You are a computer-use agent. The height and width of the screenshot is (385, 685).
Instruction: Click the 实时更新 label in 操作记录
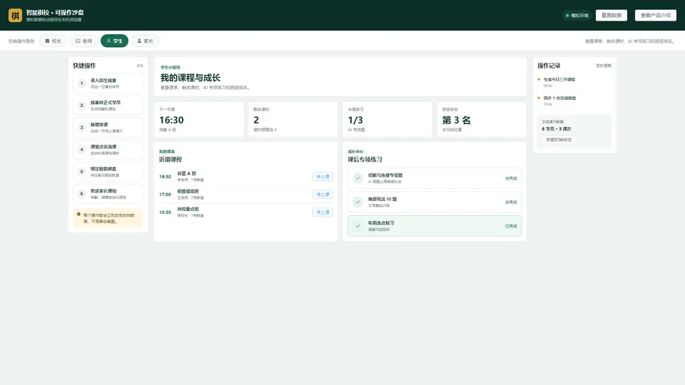coord(604,66)
